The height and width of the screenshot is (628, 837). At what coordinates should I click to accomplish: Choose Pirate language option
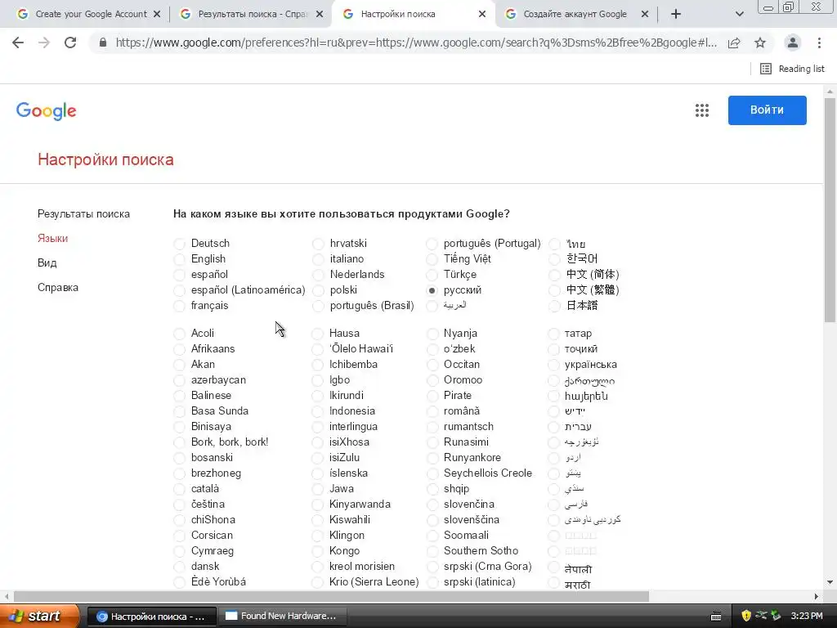coord(432,397)
